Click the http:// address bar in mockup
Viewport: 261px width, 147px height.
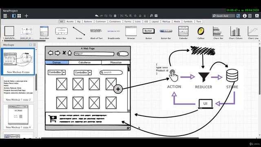[94, 53]
